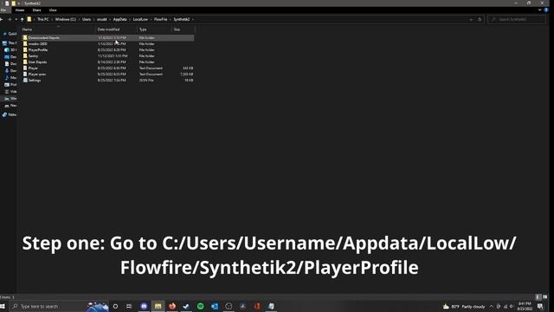
Task: Switch to the View ribbon tab
Action: click(x=53, y=10)
